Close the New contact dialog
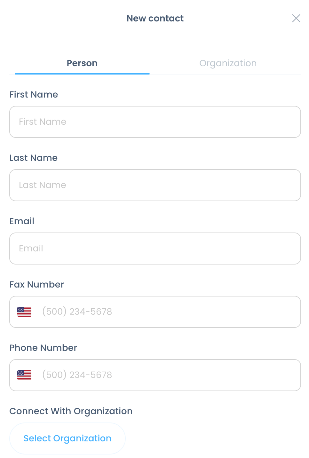309x458 pixels. coord(296,18)
